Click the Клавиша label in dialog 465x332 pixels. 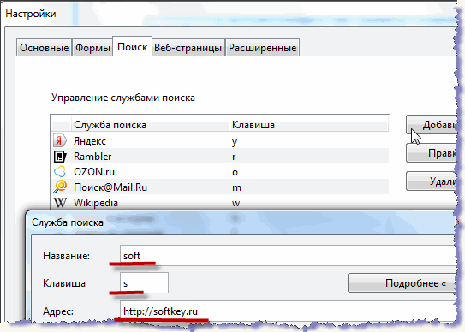click(64, 283)
